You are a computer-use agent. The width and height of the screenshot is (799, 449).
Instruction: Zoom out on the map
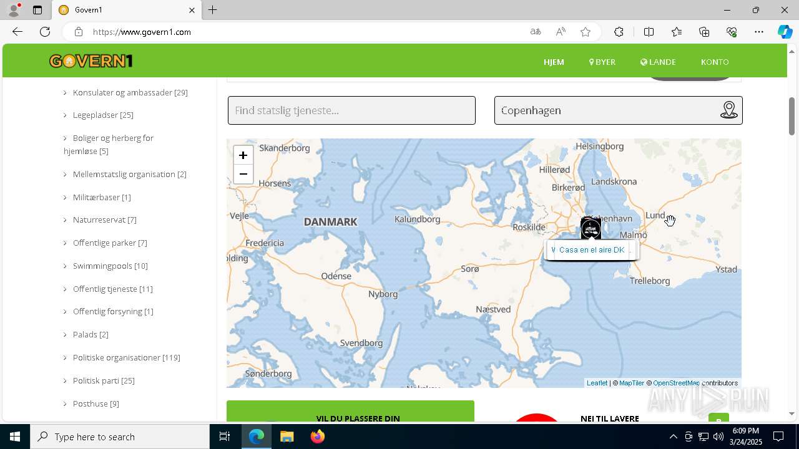click(x=243, y=174)
